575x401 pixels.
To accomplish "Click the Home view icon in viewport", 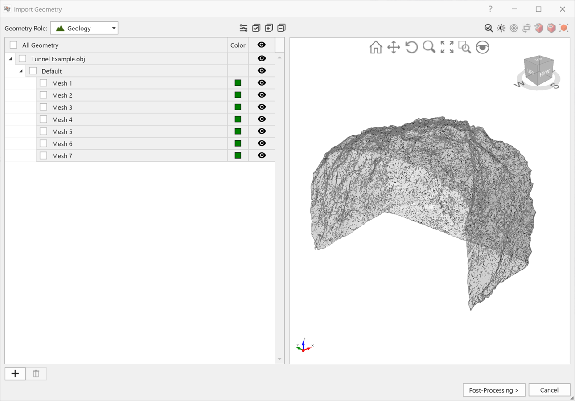I will click(375, 47).
